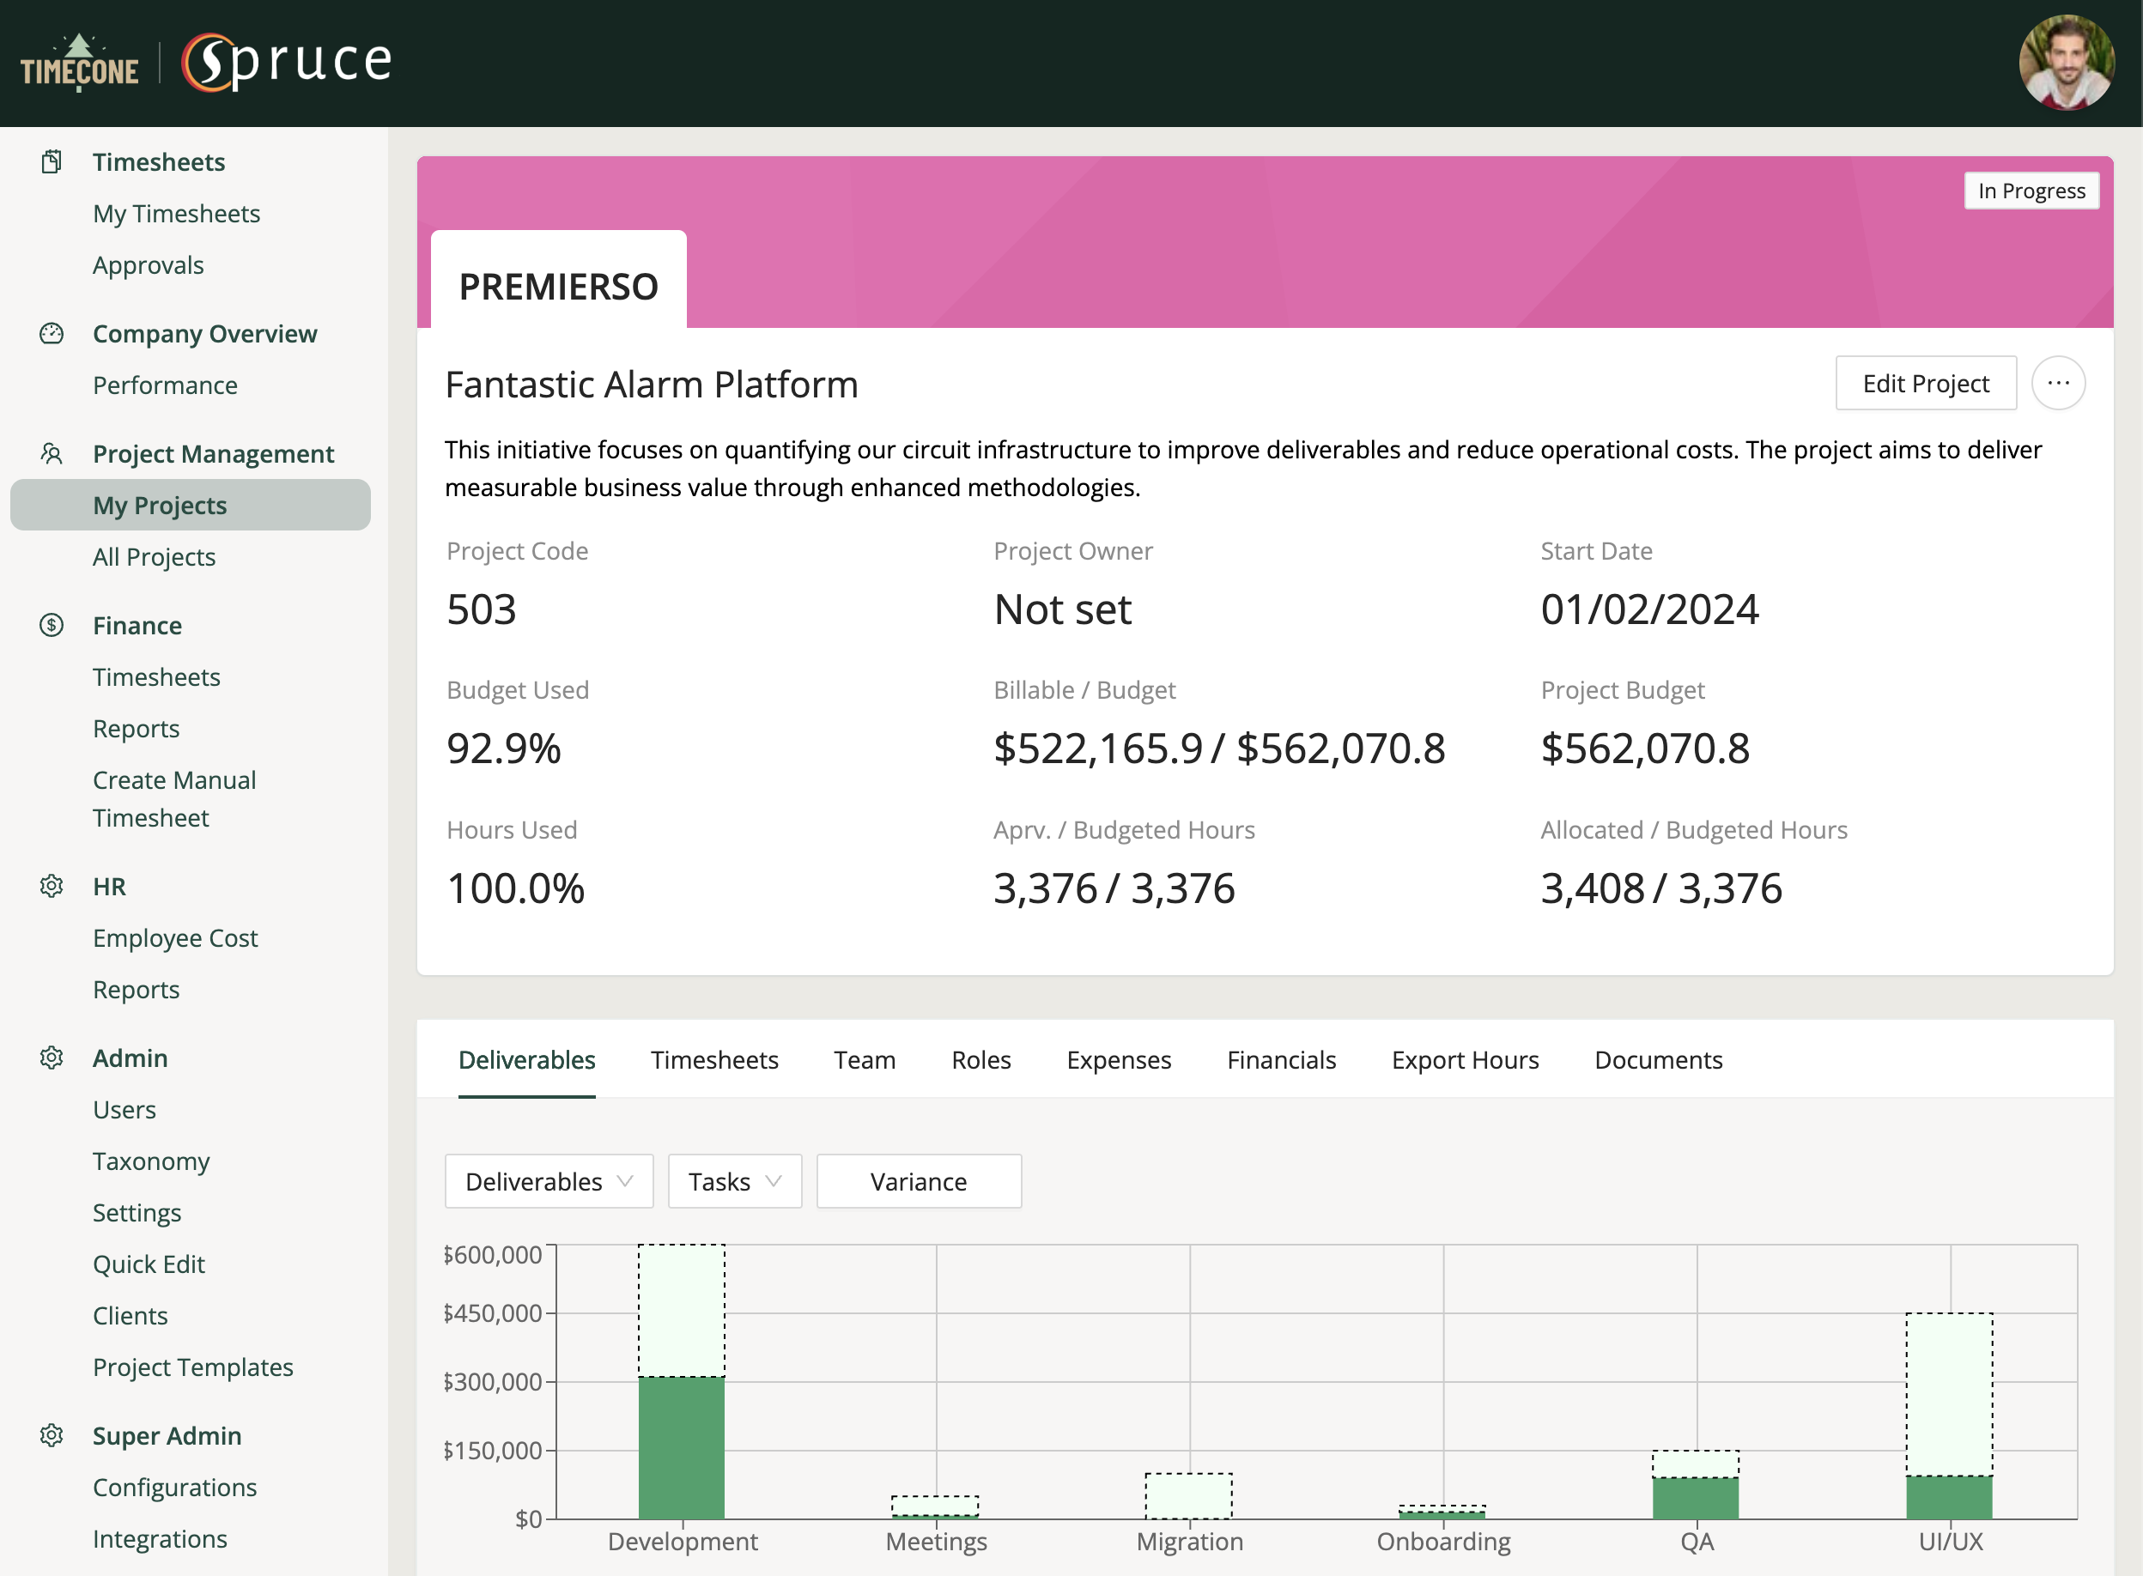The height and width of the screenshot is (1576, 2143).
Task: Click the Edit Project button
Action: (1926, 383)
